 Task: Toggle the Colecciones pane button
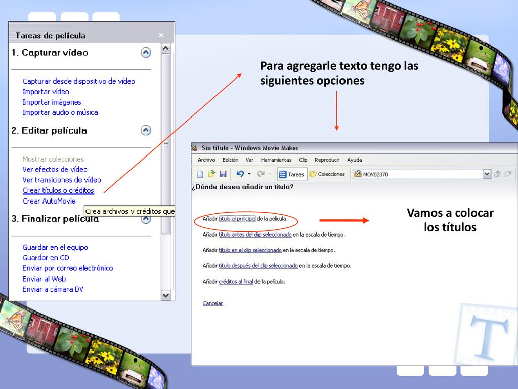tap(327, 174)
